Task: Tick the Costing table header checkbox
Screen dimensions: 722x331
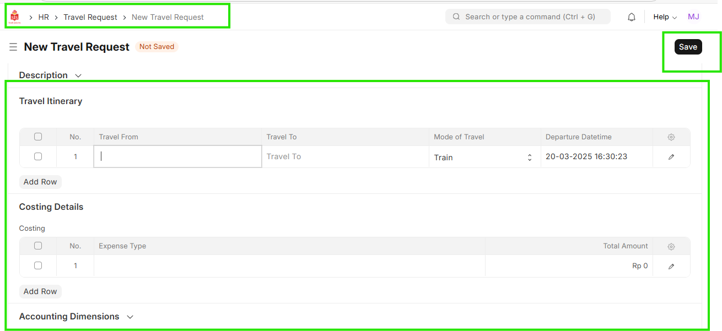Action: pyautogui.click(x=38, y=246)
